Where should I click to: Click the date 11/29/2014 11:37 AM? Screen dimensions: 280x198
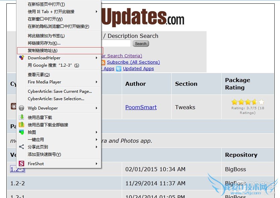pos(155,183)
